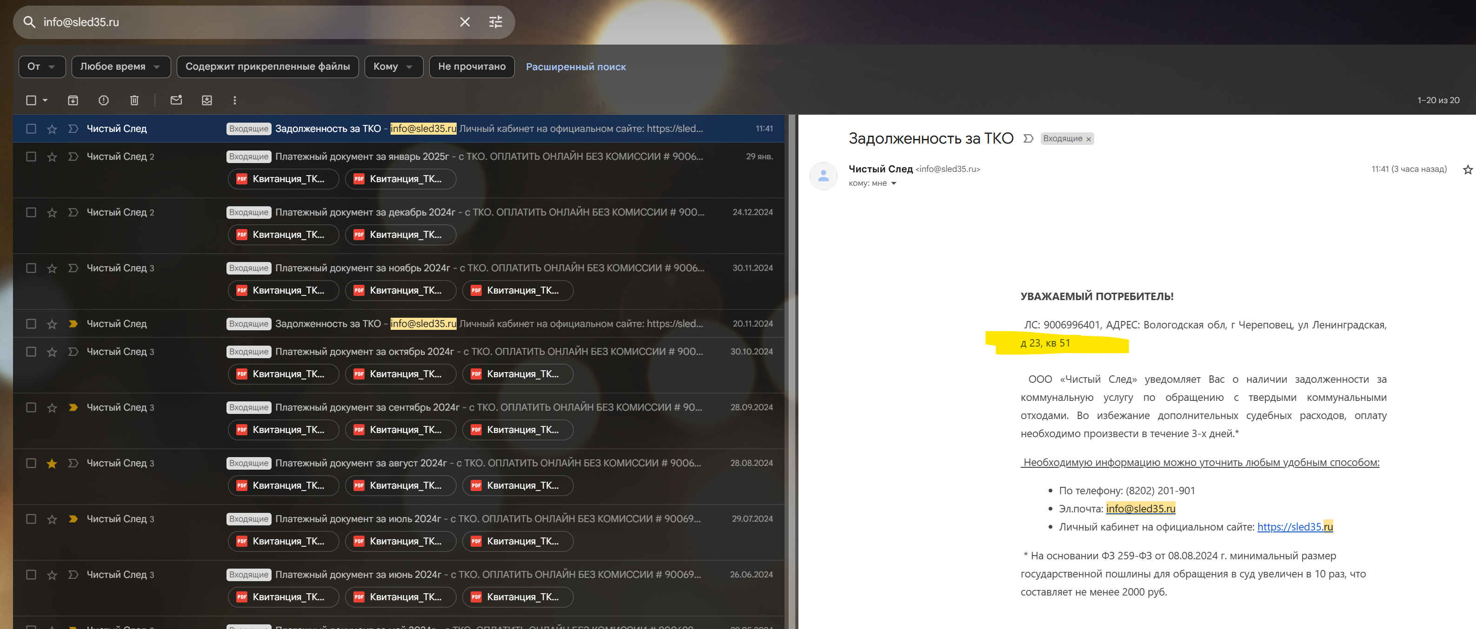The height and width of the screenshot is (629, 1476).
Task: Tick checkbox for December 2024 email
Action: pos(32,212)
